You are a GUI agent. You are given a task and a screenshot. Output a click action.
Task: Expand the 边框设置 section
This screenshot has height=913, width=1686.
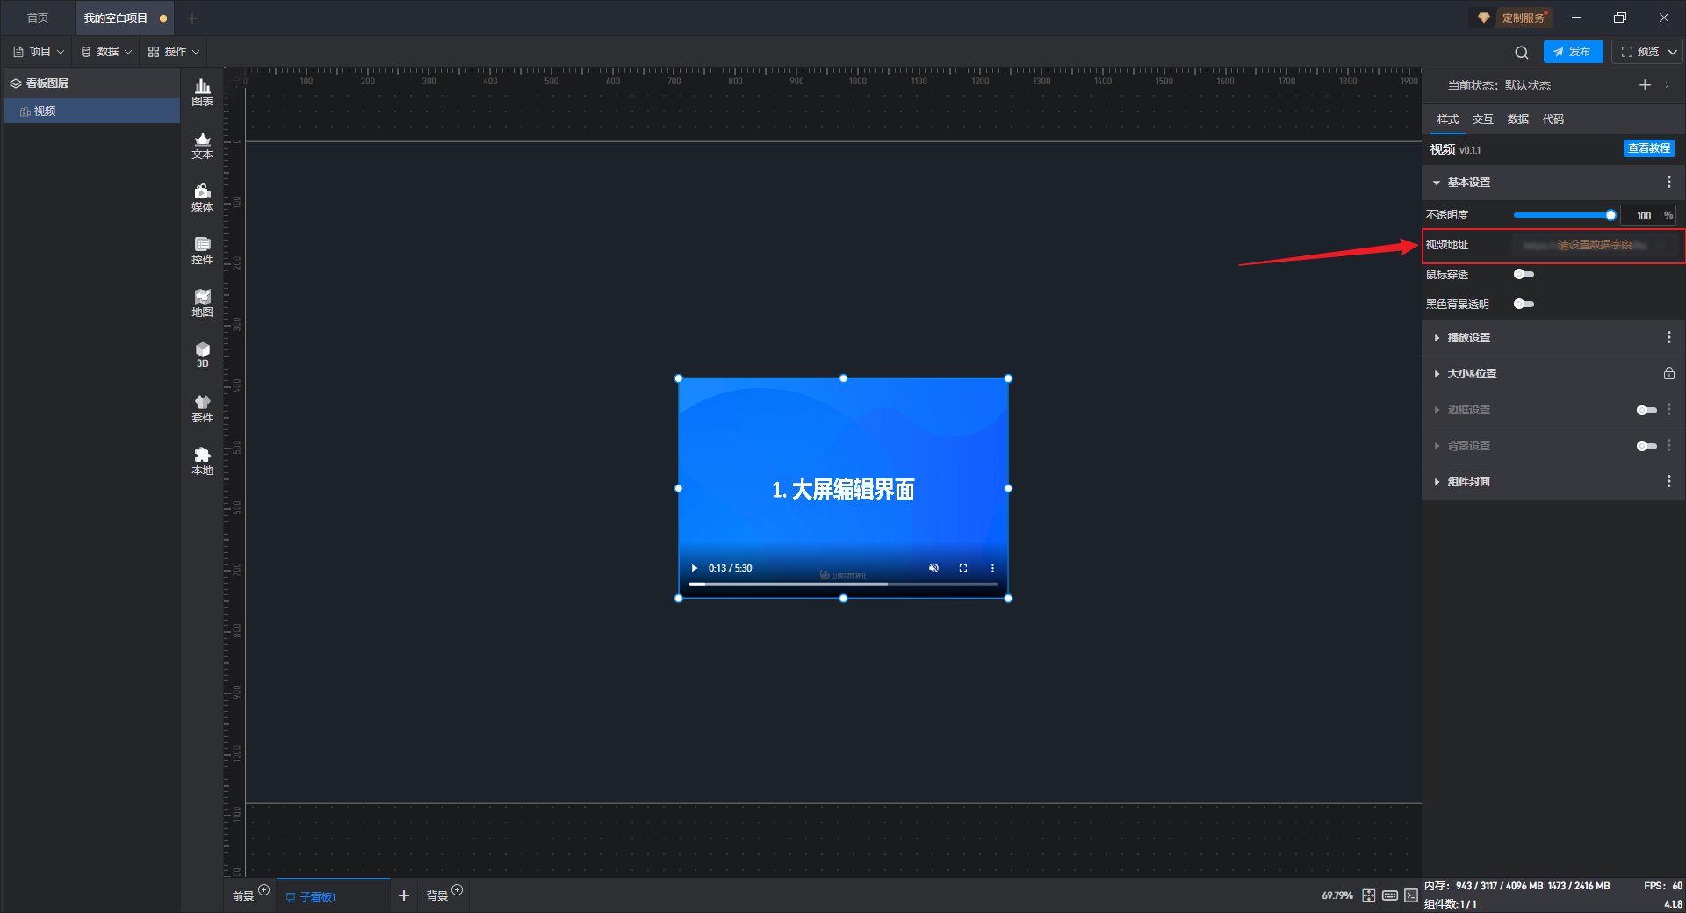point(1437,410)
